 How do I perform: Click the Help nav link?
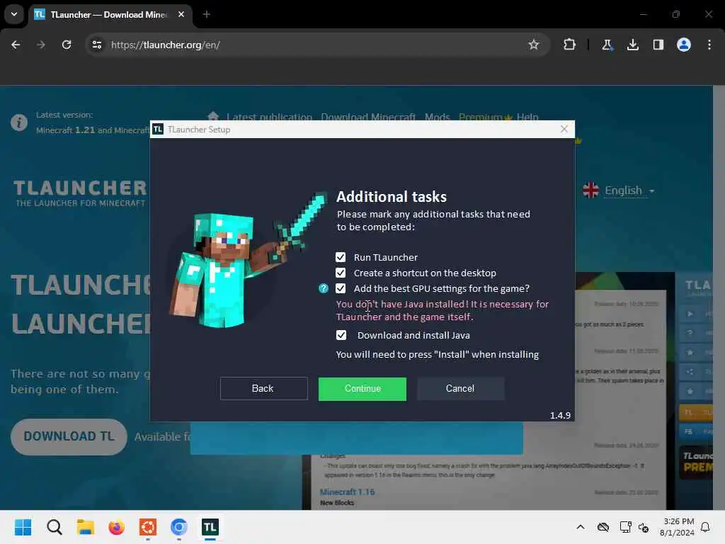527,117
